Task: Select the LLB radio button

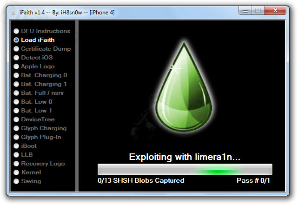Action: (16, 155)
